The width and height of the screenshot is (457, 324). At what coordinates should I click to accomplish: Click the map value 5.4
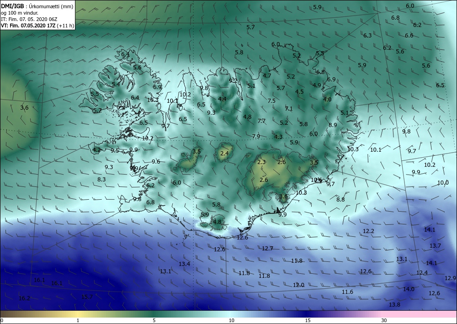(x=116, y=85)
